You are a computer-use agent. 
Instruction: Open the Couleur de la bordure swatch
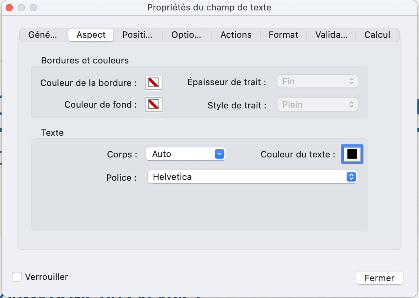(154, 82)
